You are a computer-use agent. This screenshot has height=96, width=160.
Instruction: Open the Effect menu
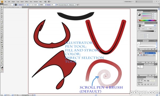coord(27,2)
